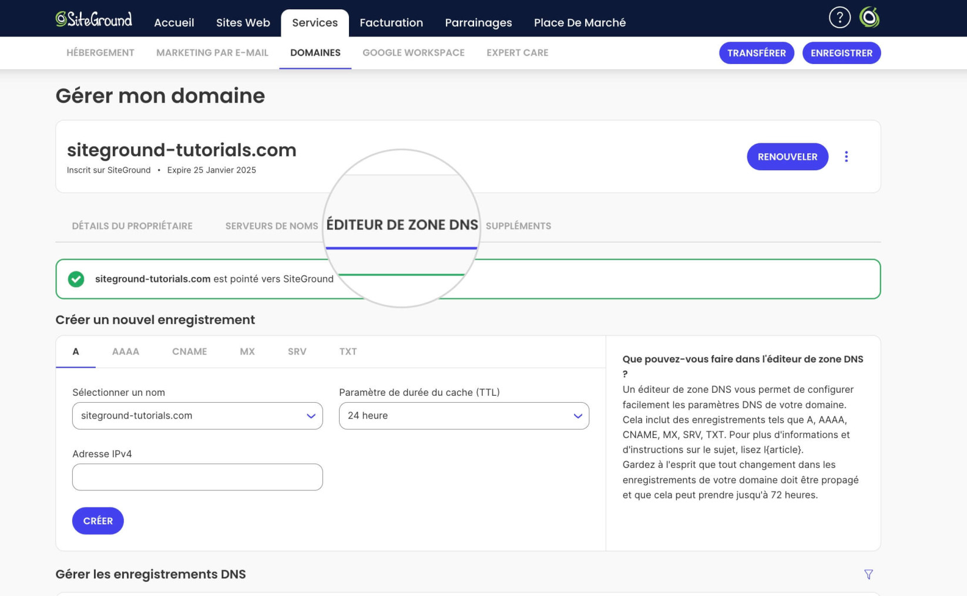Select the TXT record type tab
967x596 pixels.
tap(348, 352)
